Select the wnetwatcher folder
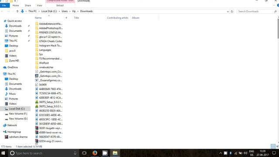 (x=46, y=68)
